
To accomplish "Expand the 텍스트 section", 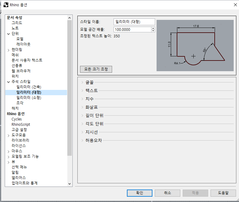I will point(82,90).
